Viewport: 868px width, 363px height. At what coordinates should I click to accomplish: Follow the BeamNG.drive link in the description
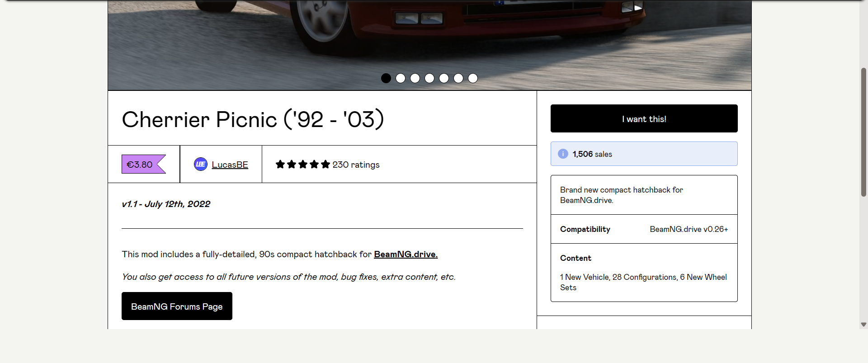[x=406, y=254]
